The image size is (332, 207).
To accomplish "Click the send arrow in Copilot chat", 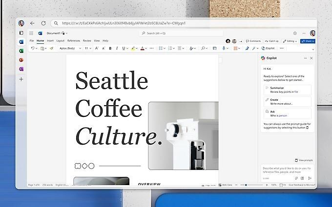I will (310, 178).
